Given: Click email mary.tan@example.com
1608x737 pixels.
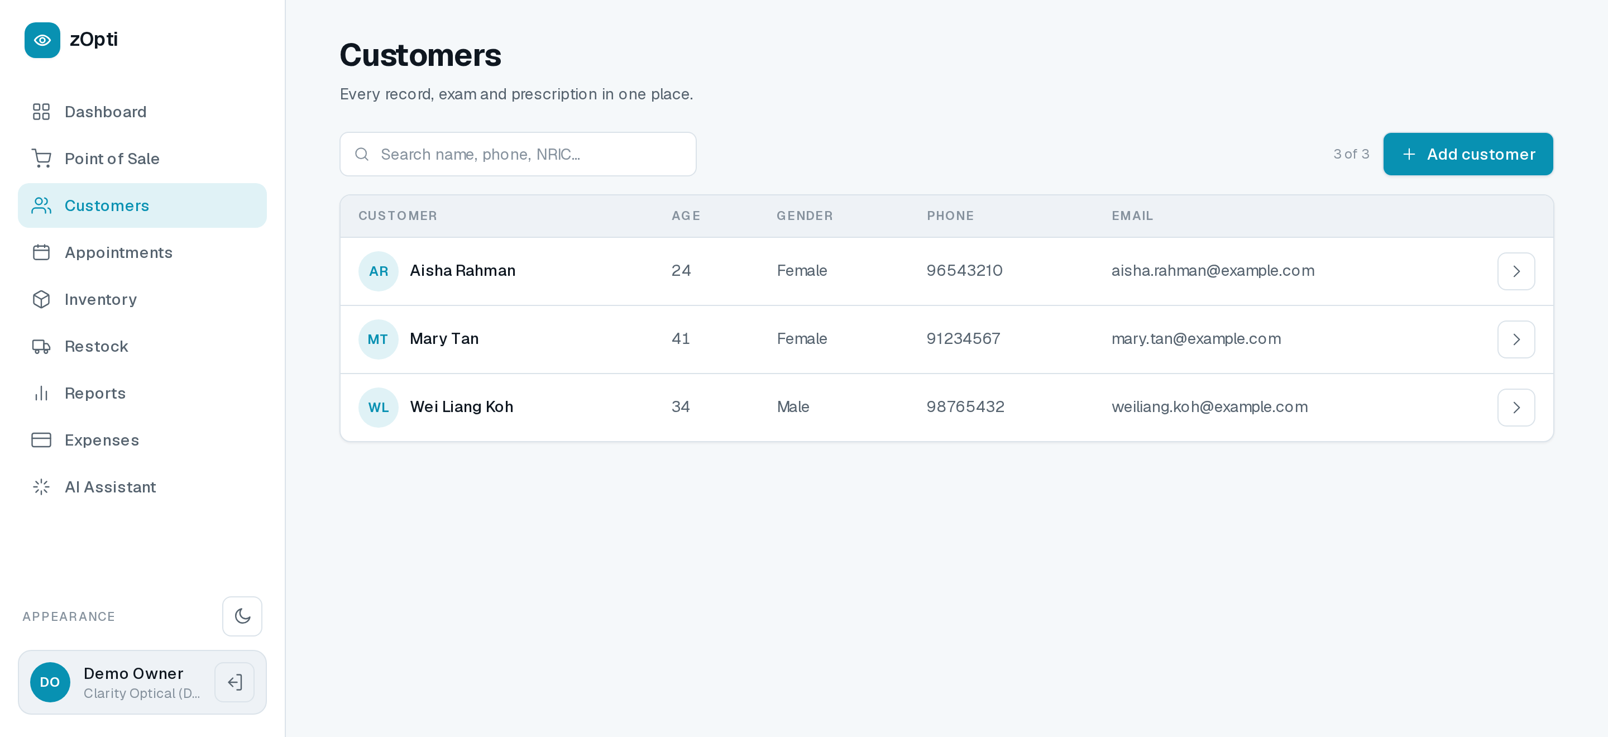Looking at the screenshot, I should pyautogui.click(x=1196, y=338).
